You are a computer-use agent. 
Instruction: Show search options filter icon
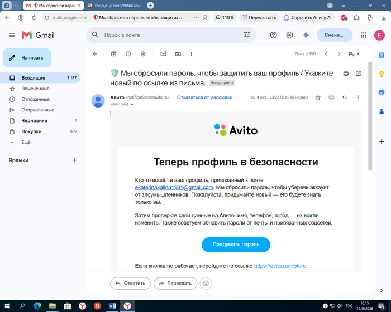[x=247, y=35]
